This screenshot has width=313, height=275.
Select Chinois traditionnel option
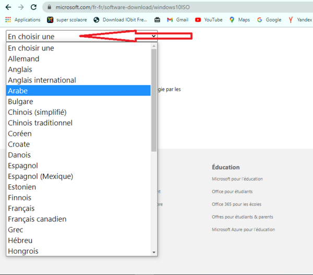tap(78, 123)
